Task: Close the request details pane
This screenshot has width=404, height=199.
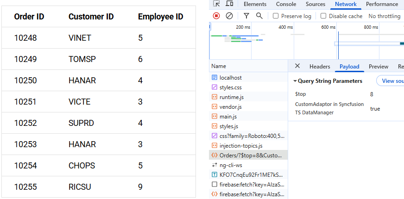Action: tap(297, 66)
